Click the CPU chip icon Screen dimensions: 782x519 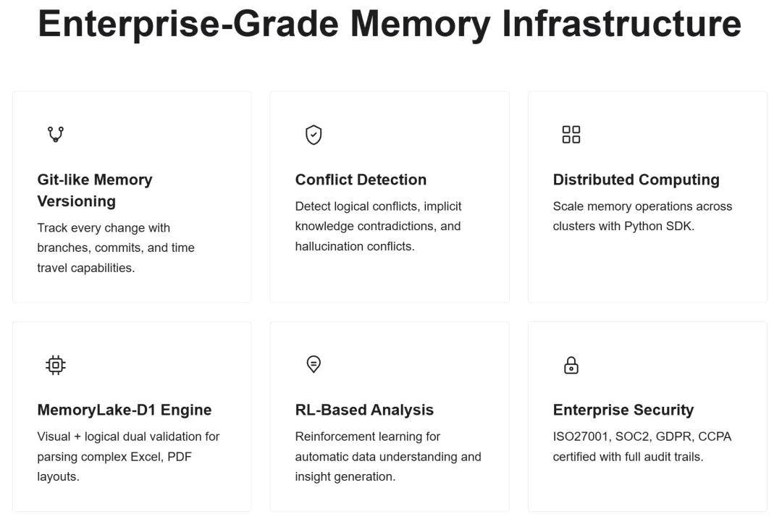(56, 365)
